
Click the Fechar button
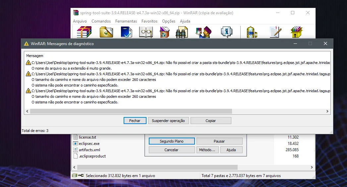(x=135, y=121)
